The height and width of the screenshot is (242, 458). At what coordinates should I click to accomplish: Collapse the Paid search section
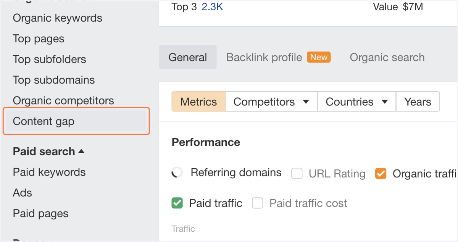(x=48, y=152)
